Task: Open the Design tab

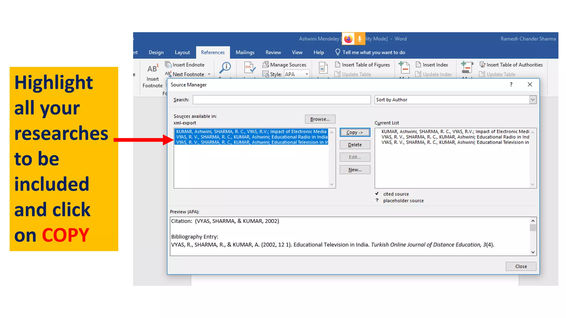Action: (x=156, y=52)
